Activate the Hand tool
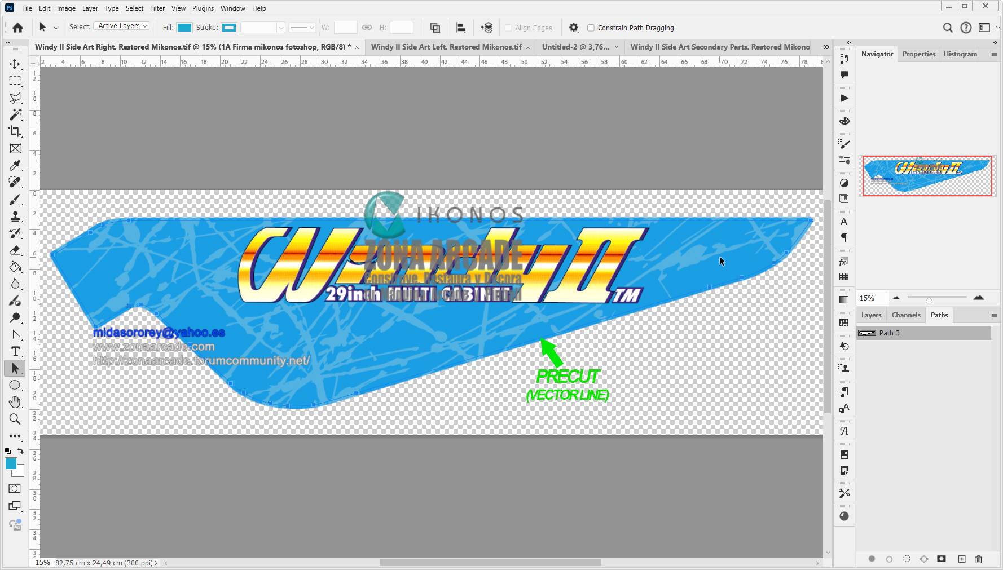1003x570 pixels. coord(15,402)
